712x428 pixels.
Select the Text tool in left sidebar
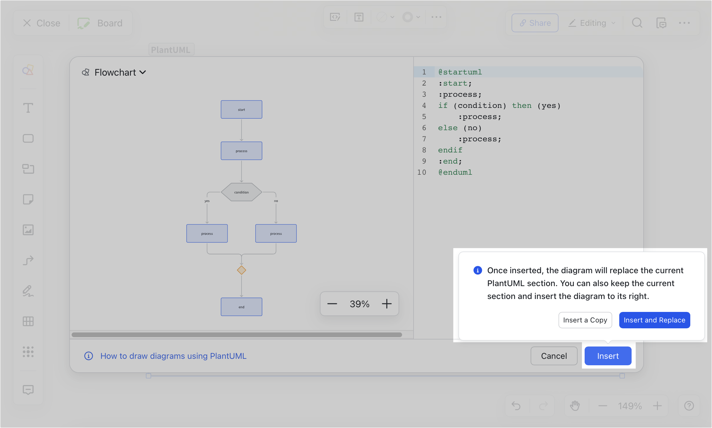[x=28, y=108]
